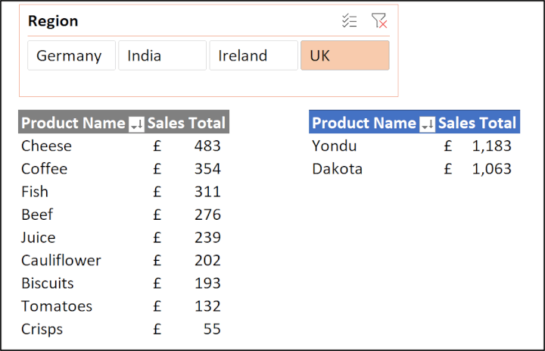Select the Cheese product cell
Screen dimensions: 545x351
(46, 146)
